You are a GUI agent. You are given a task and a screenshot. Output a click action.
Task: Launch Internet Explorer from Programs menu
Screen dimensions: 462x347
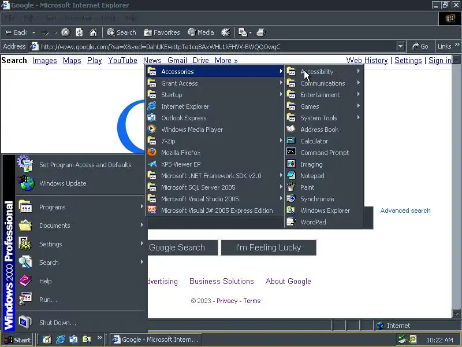tap(215, 106)
